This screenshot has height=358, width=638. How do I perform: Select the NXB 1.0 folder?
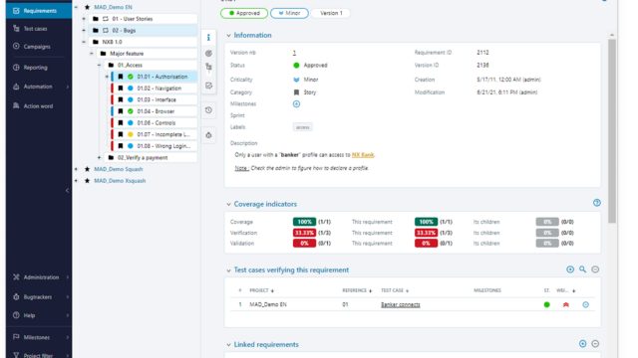pyautogui.click(x=143, y=42)
